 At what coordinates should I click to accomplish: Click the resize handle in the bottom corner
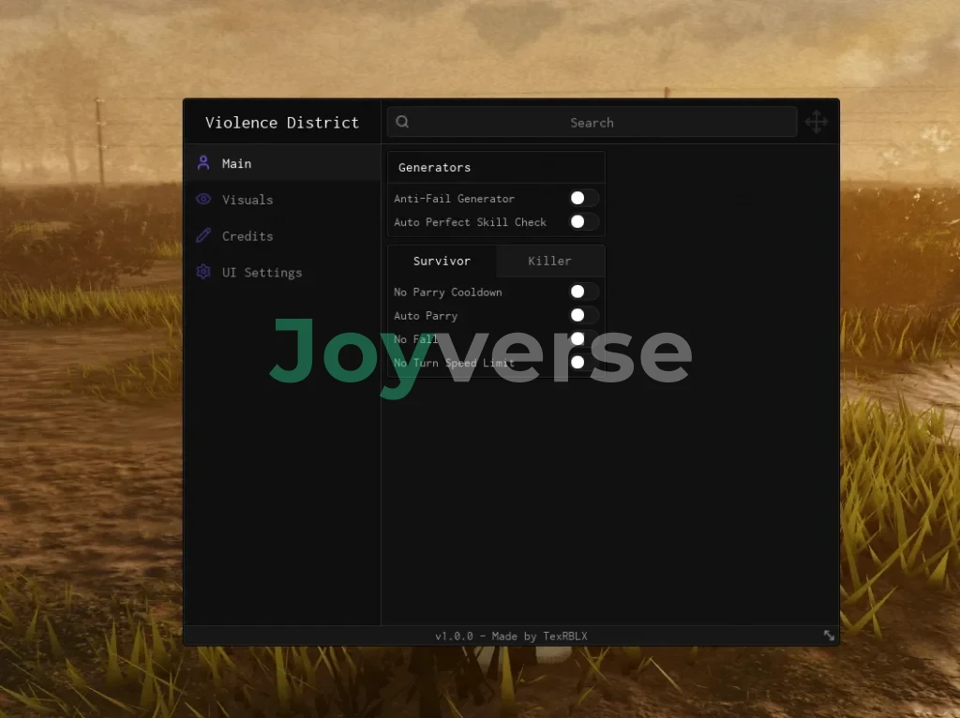(x=829, y=636)
